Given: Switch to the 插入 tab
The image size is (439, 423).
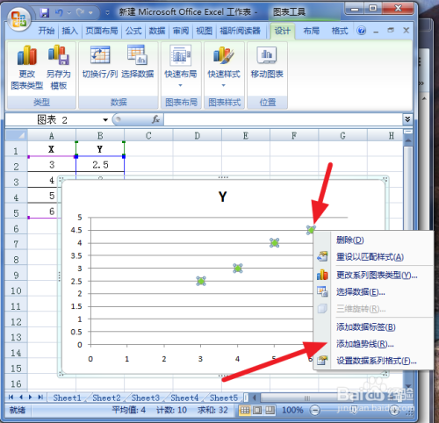Looking at the screenshot, I should point(69,31).
